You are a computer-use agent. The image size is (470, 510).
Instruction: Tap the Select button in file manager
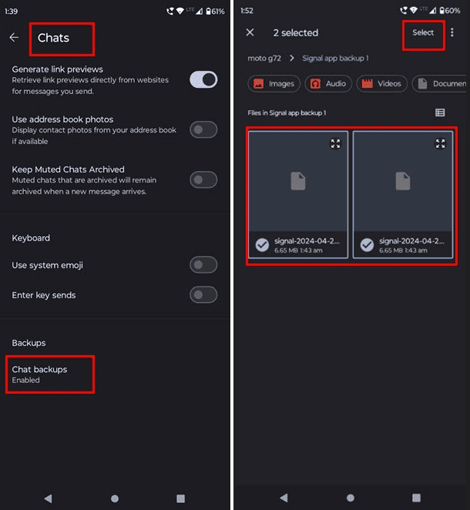[423, 32]
